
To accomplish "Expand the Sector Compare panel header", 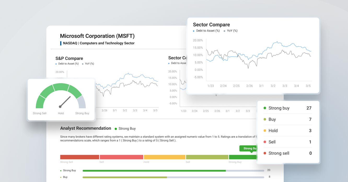I will click(x=211, y=25).
